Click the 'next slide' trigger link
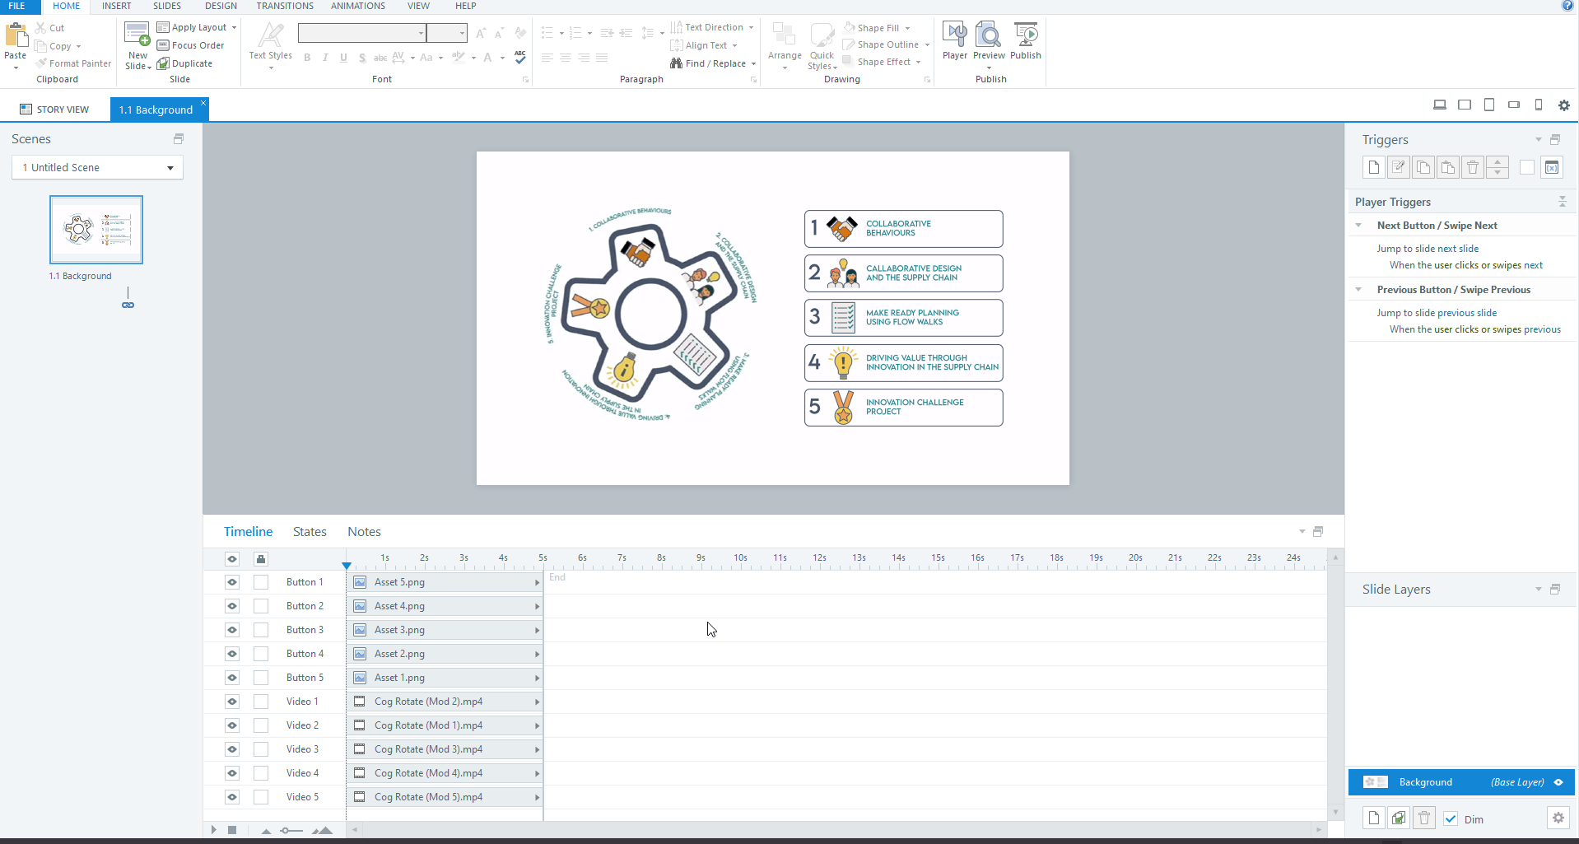1579x844 pixels. pos(1457,249)
